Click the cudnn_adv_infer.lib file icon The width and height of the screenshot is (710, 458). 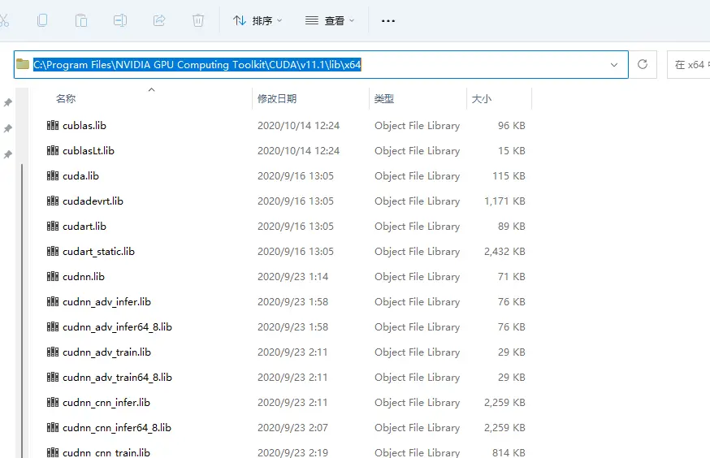click(53, 302)
